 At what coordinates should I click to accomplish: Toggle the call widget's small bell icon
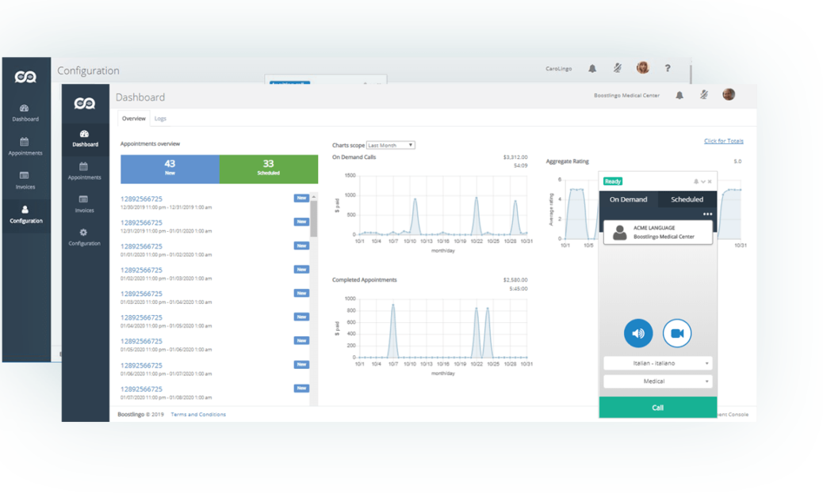(x=695, y=181)
